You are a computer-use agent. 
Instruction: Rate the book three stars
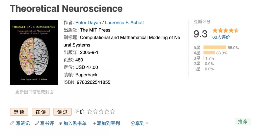(101, 112)
